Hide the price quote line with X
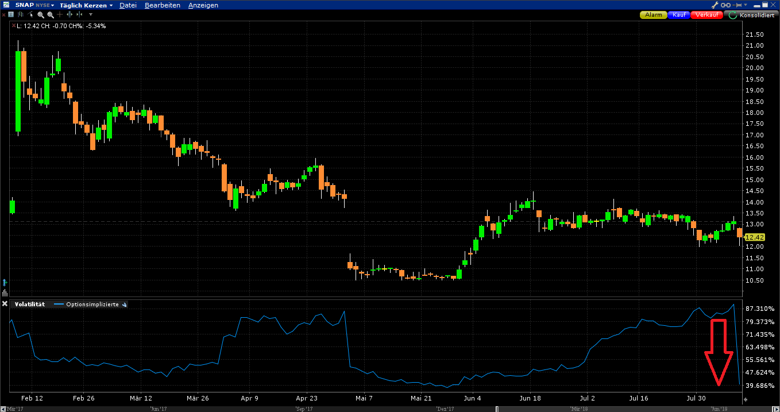 (13, 26)
